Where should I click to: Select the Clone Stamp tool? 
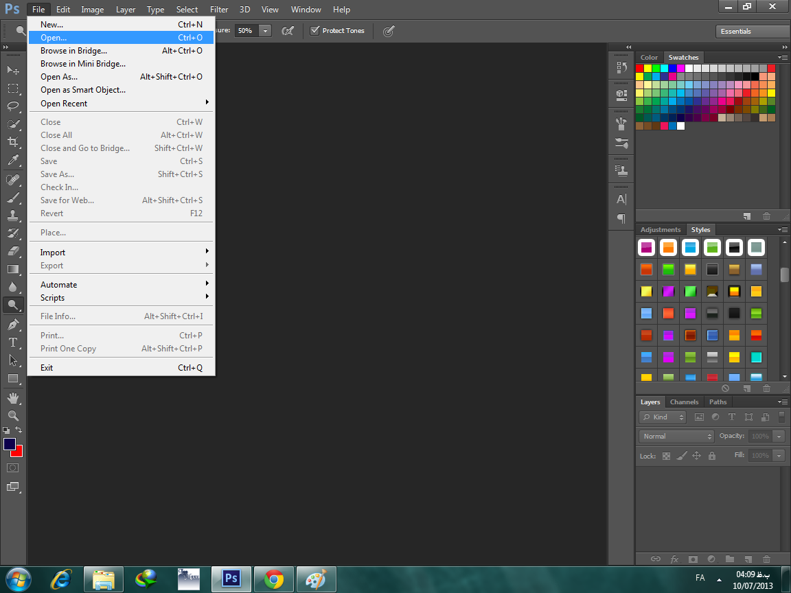[13, 216]
